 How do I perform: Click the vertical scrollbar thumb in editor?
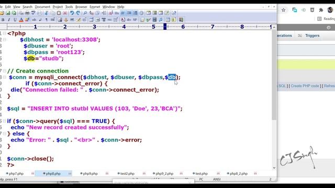[x=274, y=75]
